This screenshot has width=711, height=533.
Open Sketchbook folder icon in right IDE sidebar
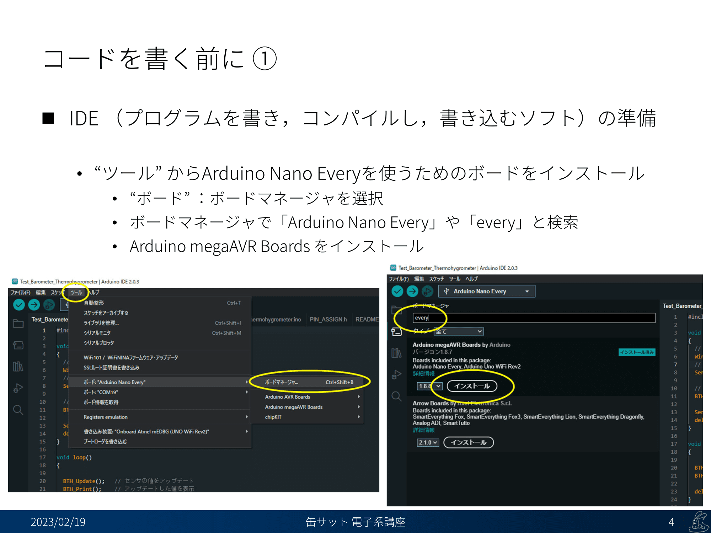(396, 310)
